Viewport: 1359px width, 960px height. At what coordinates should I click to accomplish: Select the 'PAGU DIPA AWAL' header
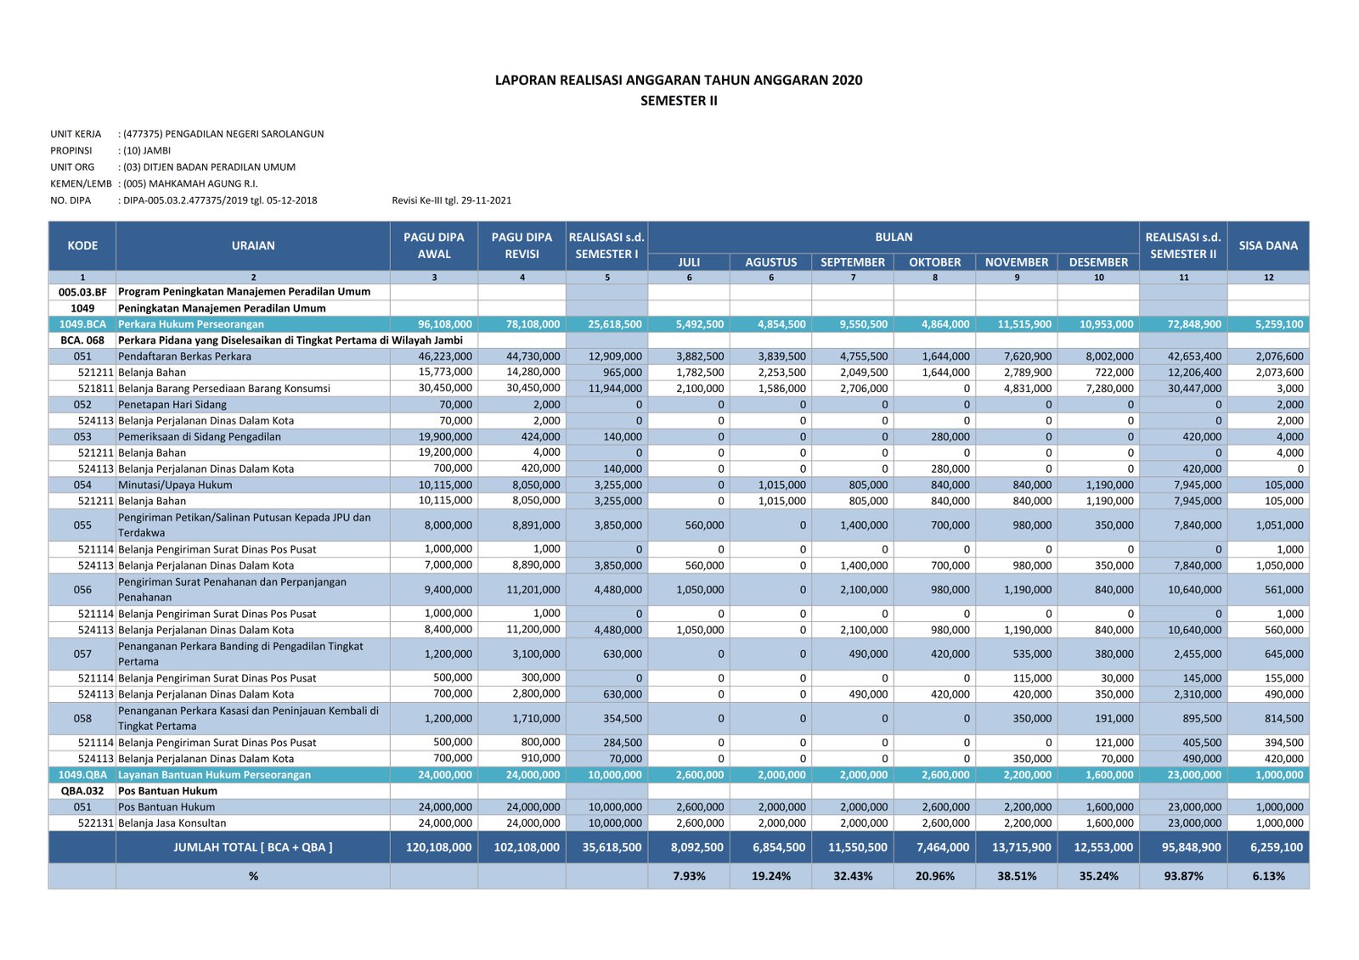click(434, 245)
